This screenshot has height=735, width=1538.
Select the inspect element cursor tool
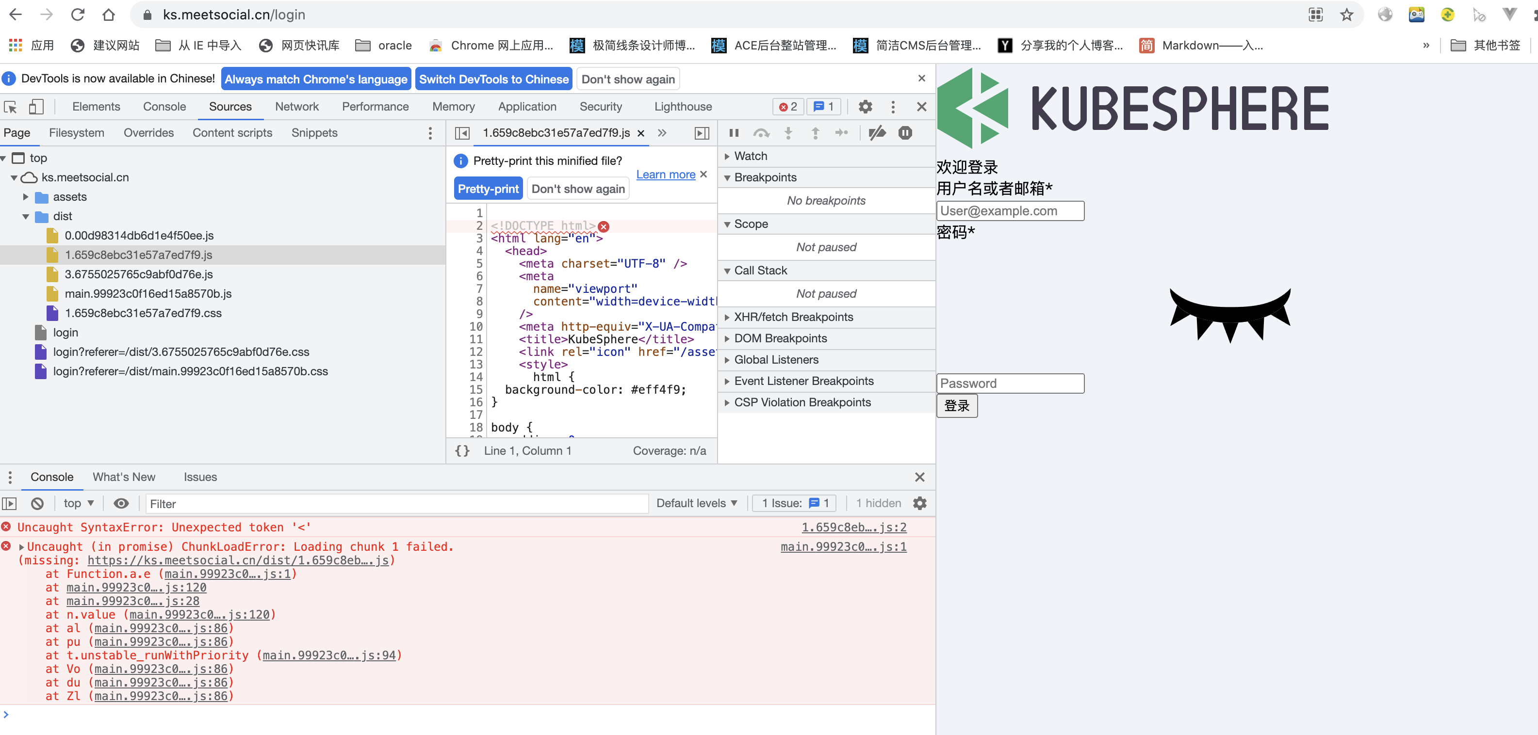coord(10,106)
